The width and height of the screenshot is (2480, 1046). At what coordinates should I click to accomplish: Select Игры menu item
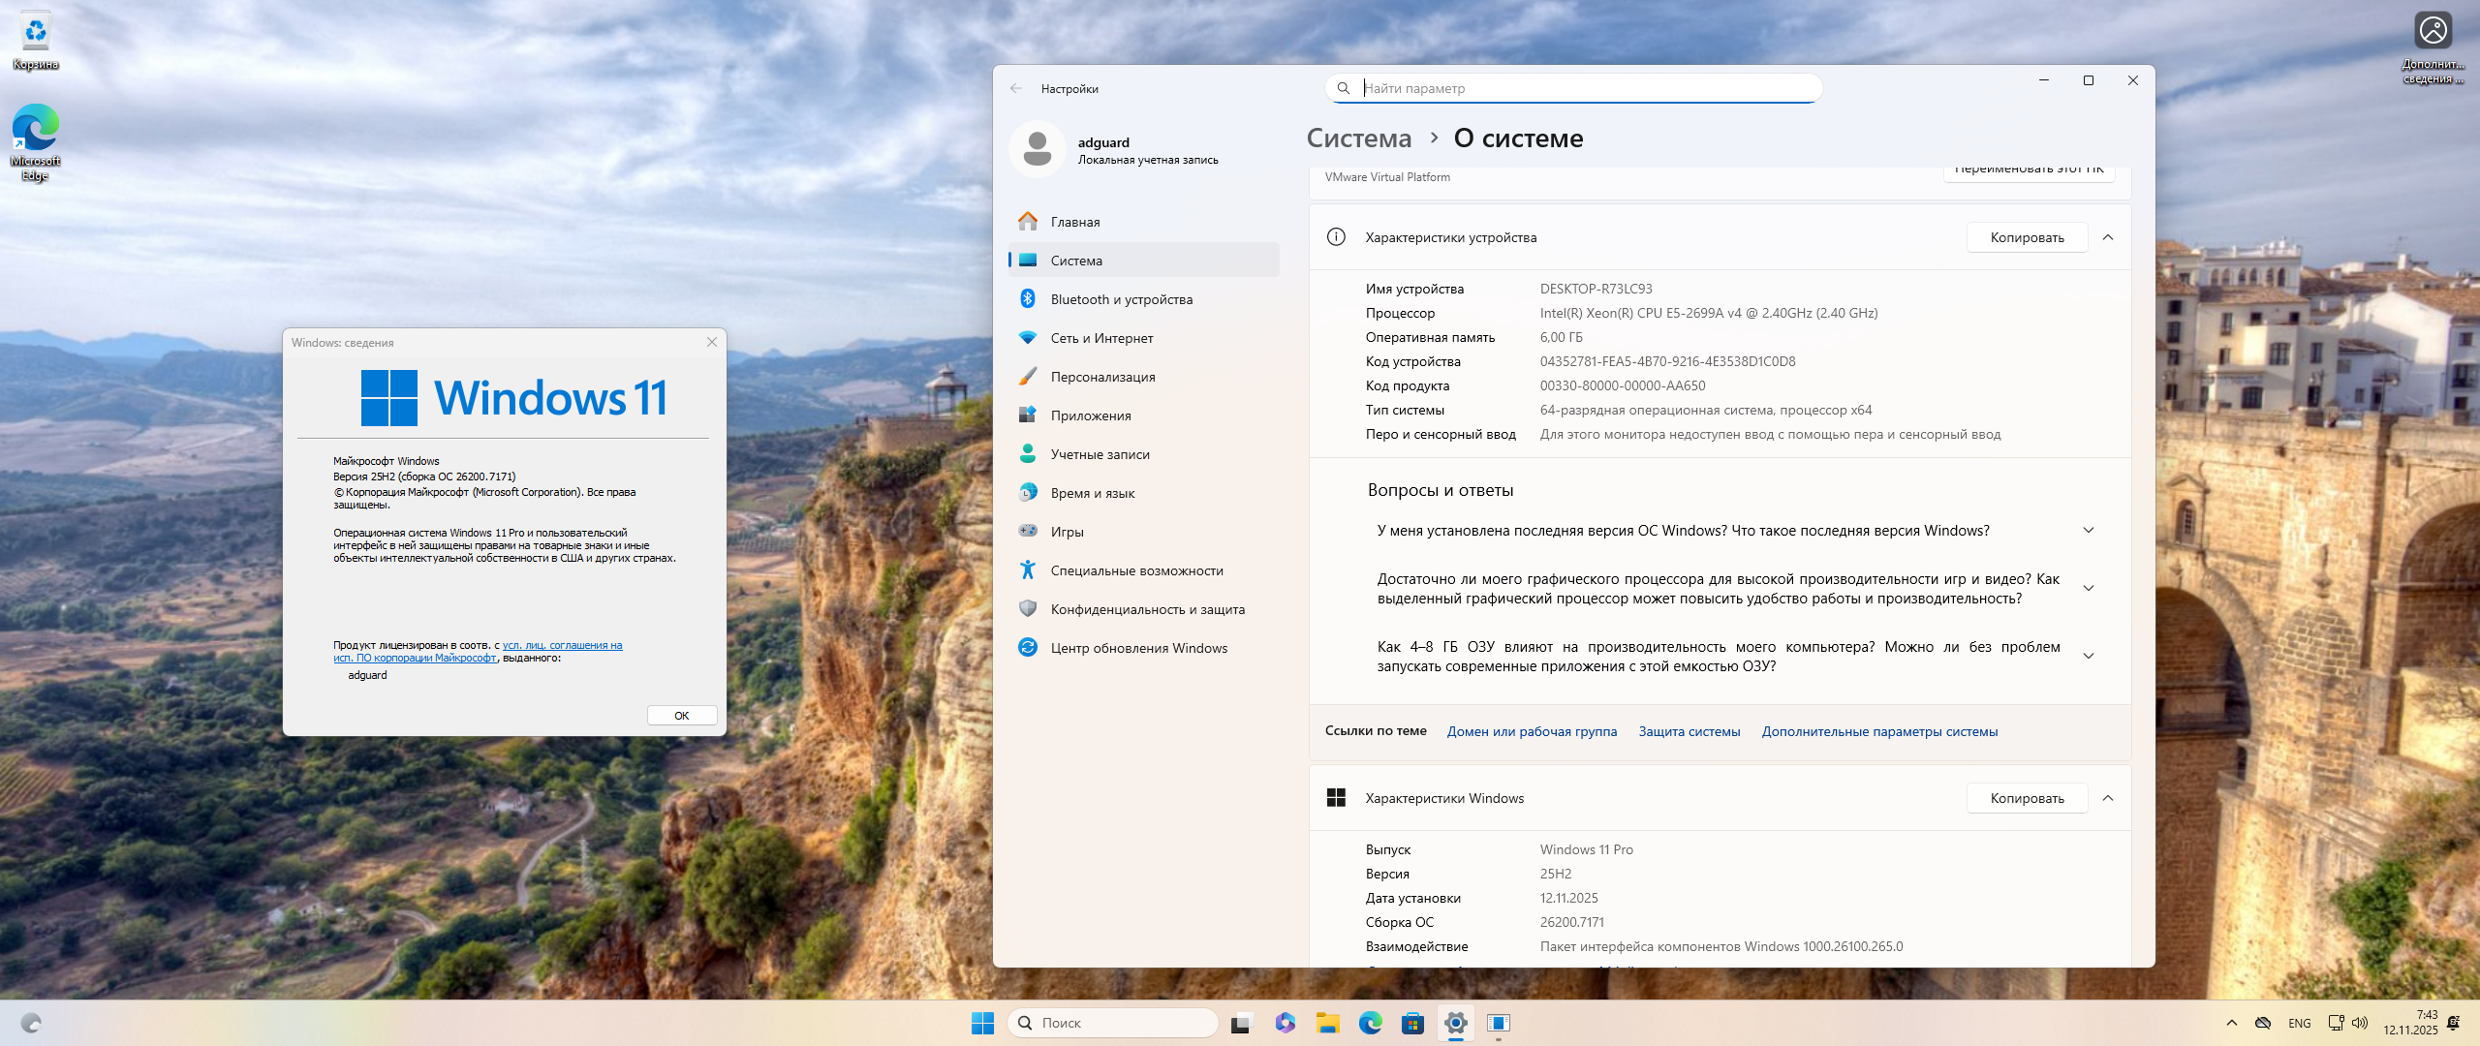(x=1067, y=532)
